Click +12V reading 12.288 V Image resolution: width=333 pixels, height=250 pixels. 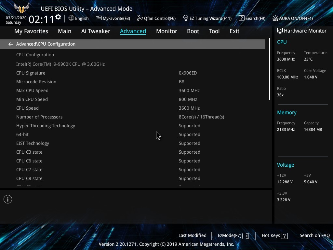pyautogui.click(x=285, y=182)
